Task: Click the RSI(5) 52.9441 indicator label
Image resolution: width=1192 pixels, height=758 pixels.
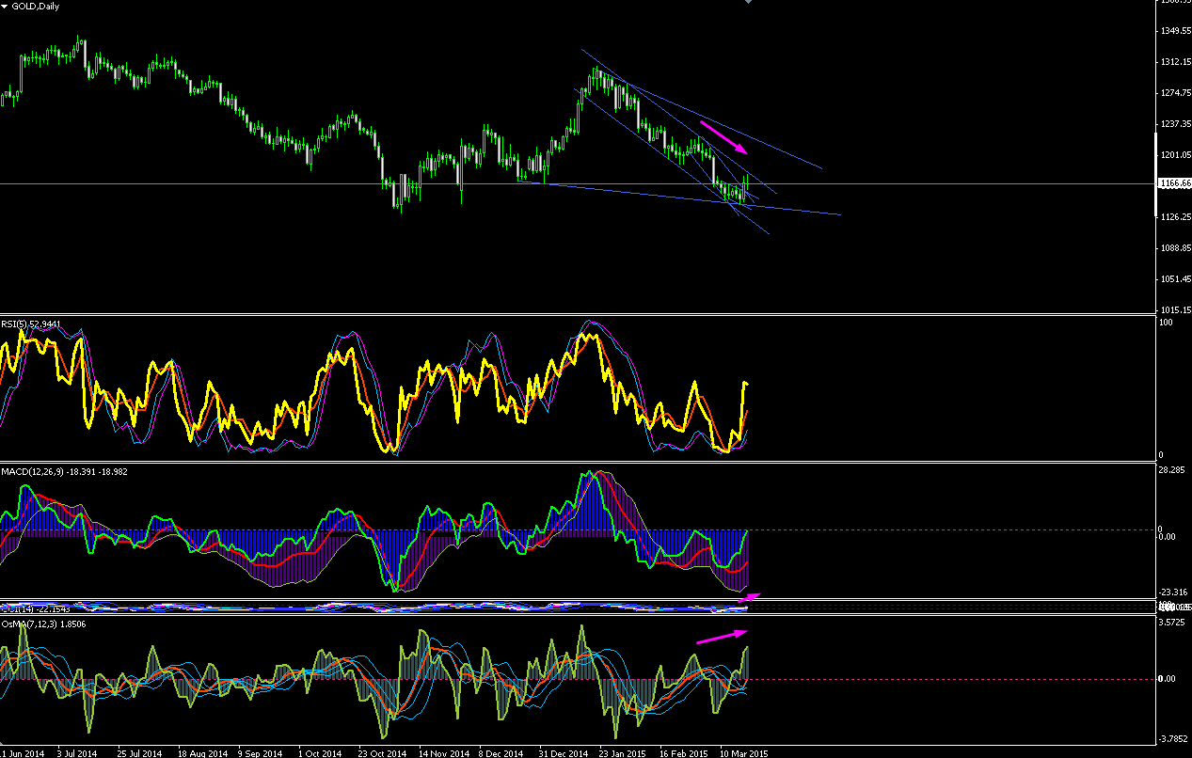Action: point(31,324)
